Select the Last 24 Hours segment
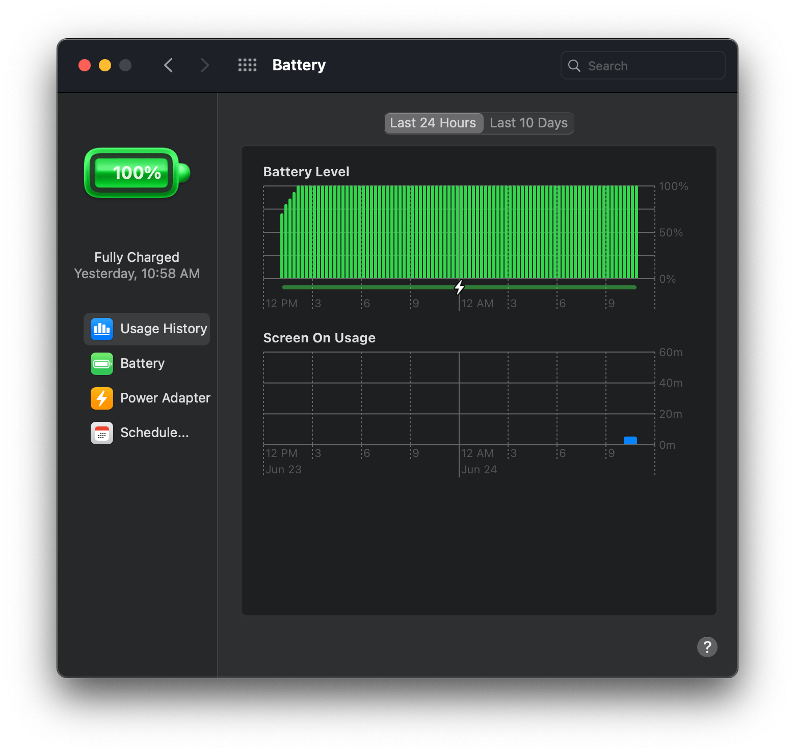795x753 pixels. pyautogui.click(x=433, y=123)
